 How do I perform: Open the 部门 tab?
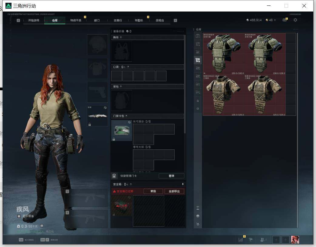[x=97, y=20]
